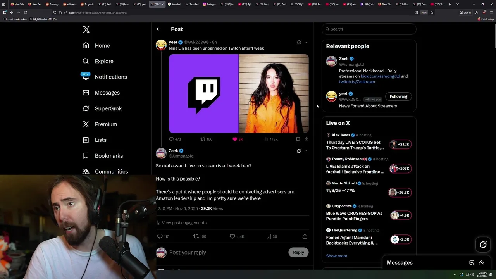Screen dimensions: 496x279
Task: Click Zack's avatar on the post
Action: click(161, 153)
